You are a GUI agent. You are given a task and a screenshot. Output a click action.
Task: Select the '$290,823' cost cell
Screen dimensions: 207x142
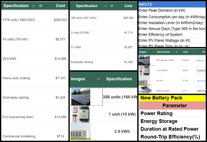tap(61, 20)
